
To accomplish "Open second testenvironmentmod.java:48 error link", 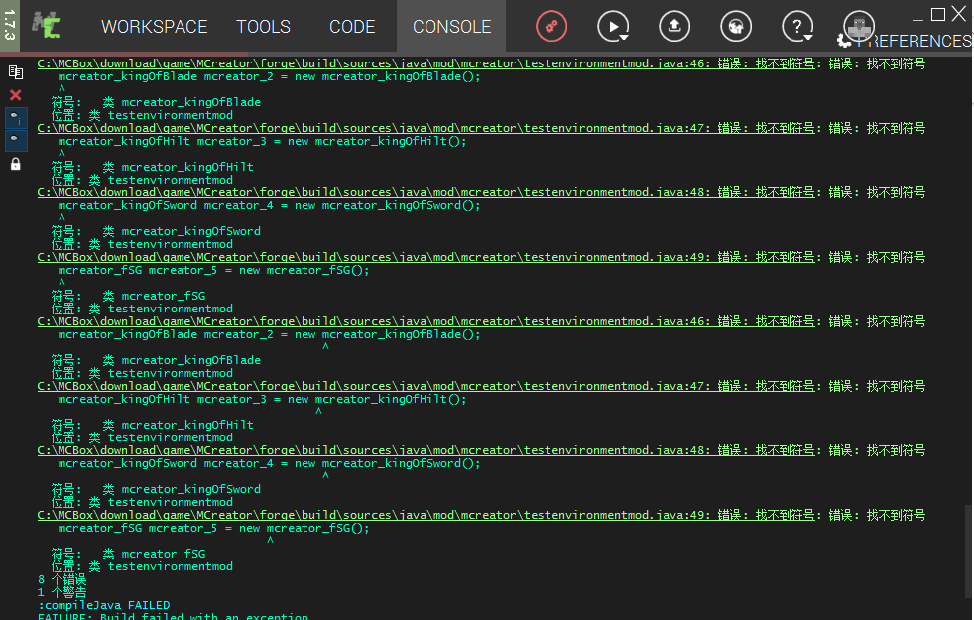I will point(426,450).
